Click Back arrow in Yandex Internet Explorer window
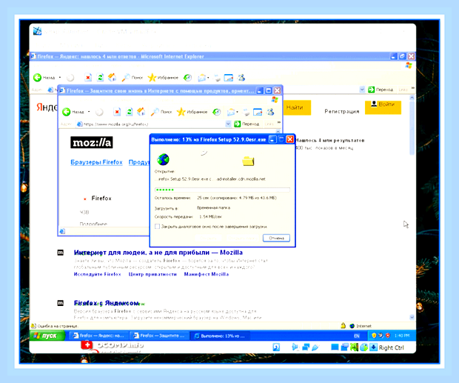This screenshot has height=383, width=459. click(38, 78)
